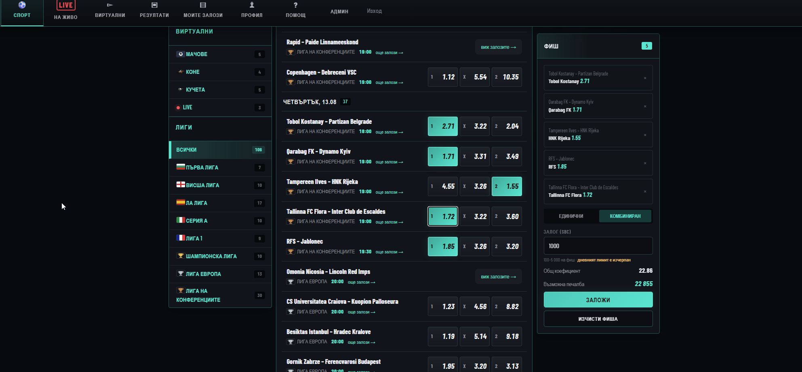Switch to Комбиниран bet type tab
Viewport: 802px width, 372px height.
tap(625, 216)
